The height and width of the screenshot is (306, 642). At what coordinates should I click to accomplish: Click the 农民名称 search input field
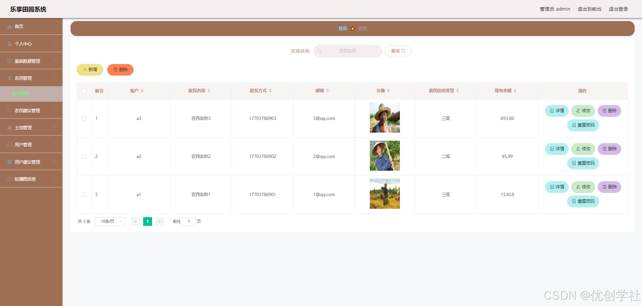(348, 51)
